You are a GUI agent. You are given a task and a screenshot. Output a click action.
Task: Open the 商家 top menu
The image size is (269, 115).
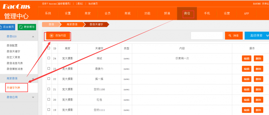point(88,13)
